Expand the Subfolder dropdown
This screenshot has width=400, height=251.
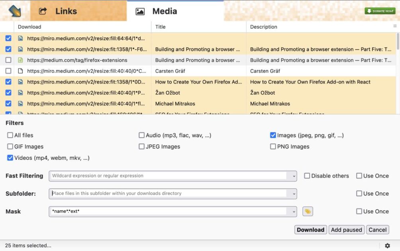coord(294,194)
